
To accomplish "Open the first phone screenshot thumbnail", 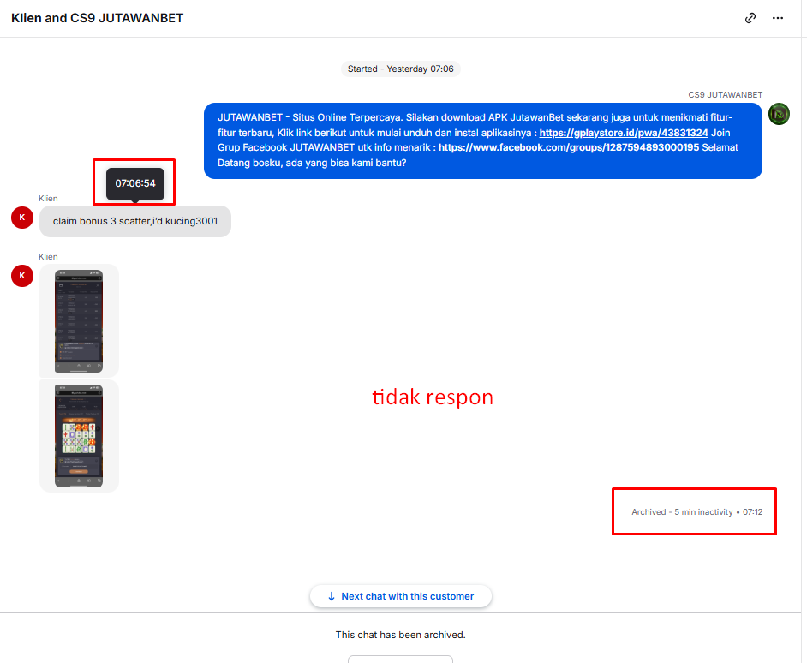I will tap(79, 320).
